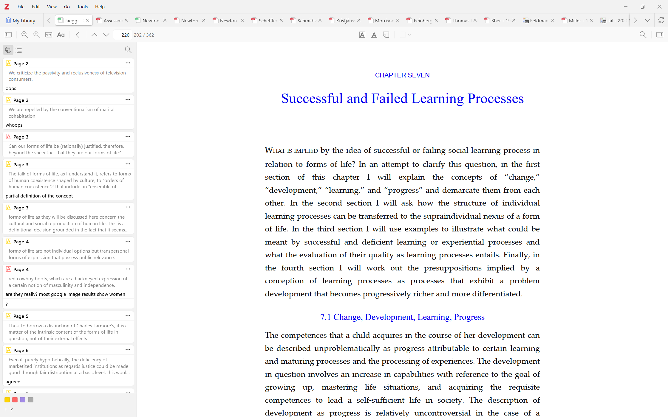The width and height of the screenshot is (668, 417).
Task: Filter annotations by purple color swatch
Action: tap(23, 400)
